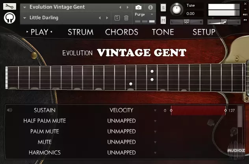249x164 pixels.
Task: Open the PALM MUTE mapping dropdown arrow
Action: 155,131
